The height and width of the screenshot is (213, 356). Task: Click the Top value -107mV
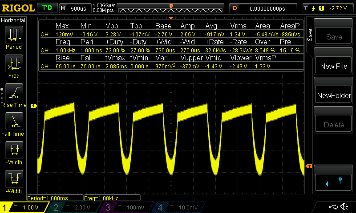pyautogui.click(x=140, y=35)
